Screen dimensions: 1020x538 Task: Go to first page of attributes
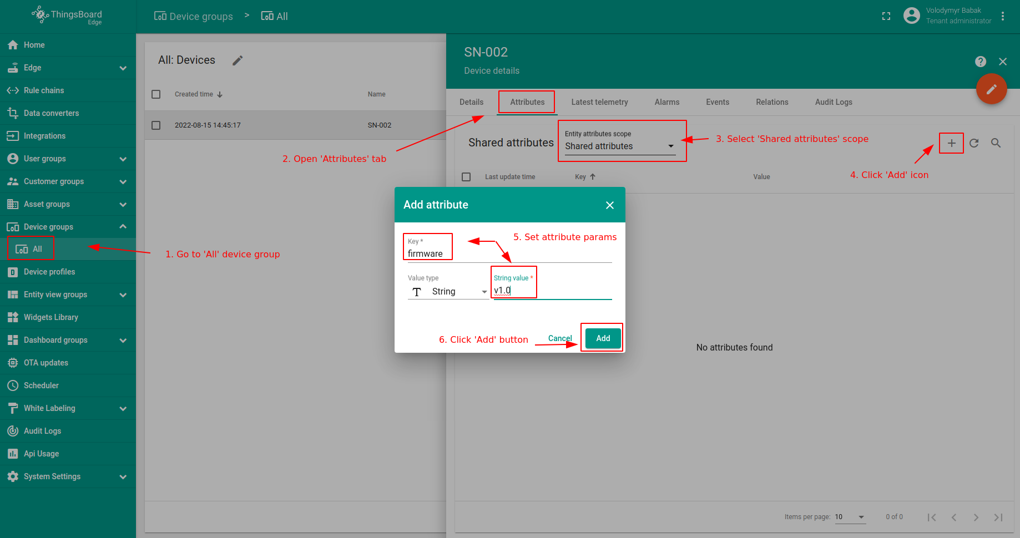click(932, 517)
